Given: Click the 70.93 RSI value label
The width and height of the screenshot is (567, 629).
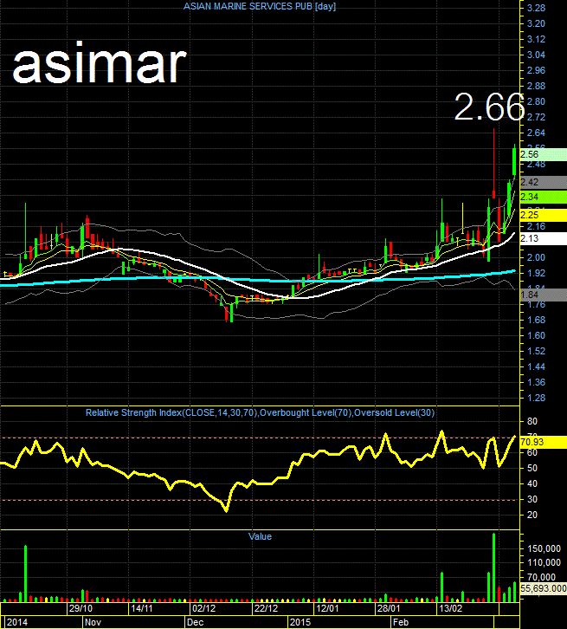Looking at the screenshot, I should coord(543,442).
